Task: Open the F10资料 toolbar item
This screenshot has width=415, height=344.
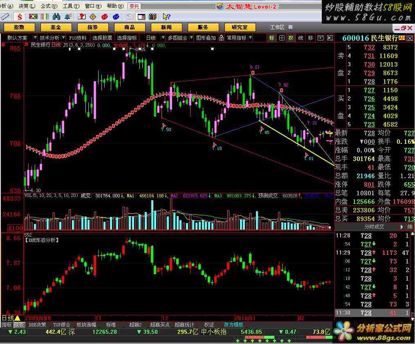Action: point(78,38)
